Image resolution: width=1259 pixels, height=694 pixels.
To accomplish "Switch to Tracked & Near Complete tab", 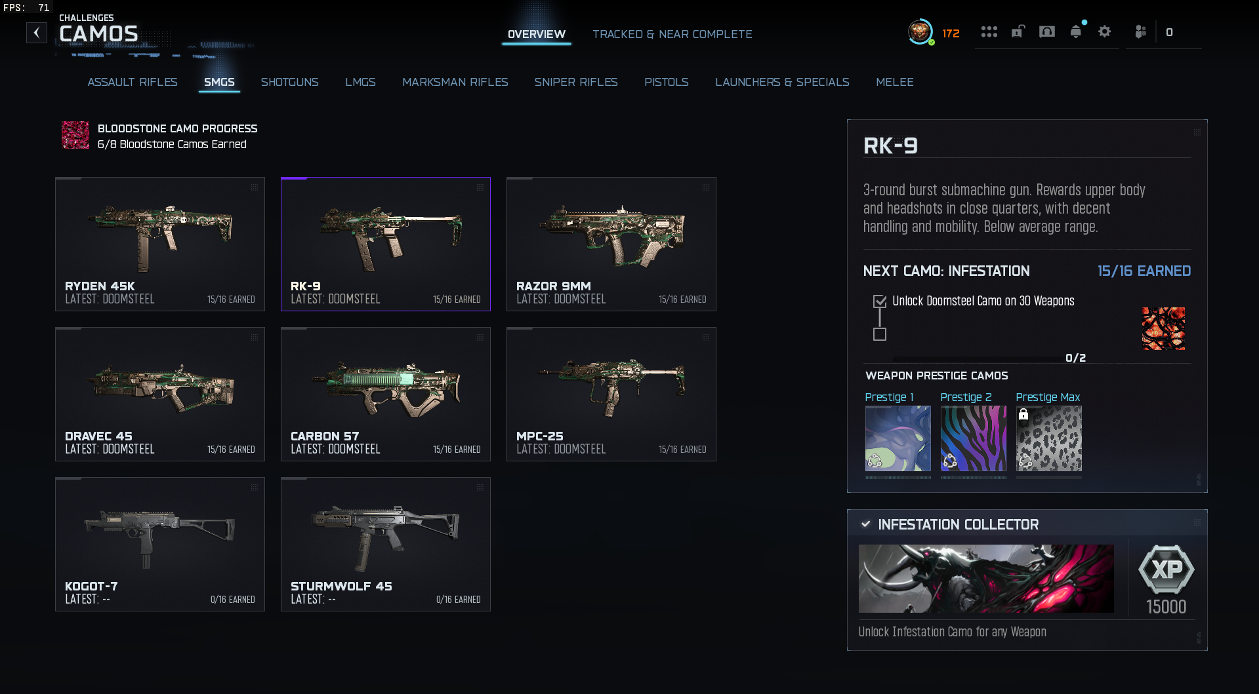I will coord(672,34).
